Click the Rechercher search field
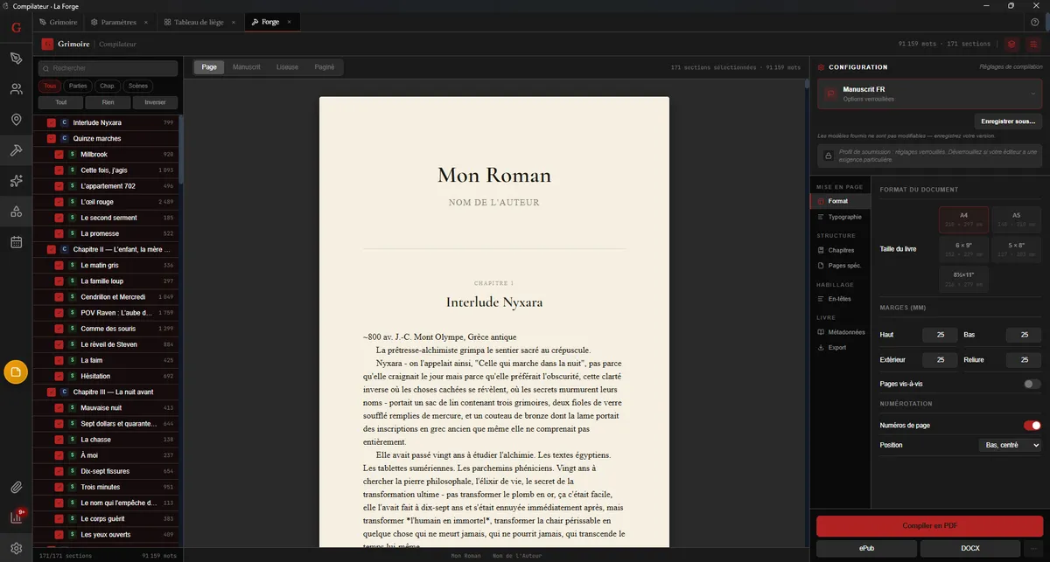Viewport: 1050px width, 562px height. [x=108, y=68]
